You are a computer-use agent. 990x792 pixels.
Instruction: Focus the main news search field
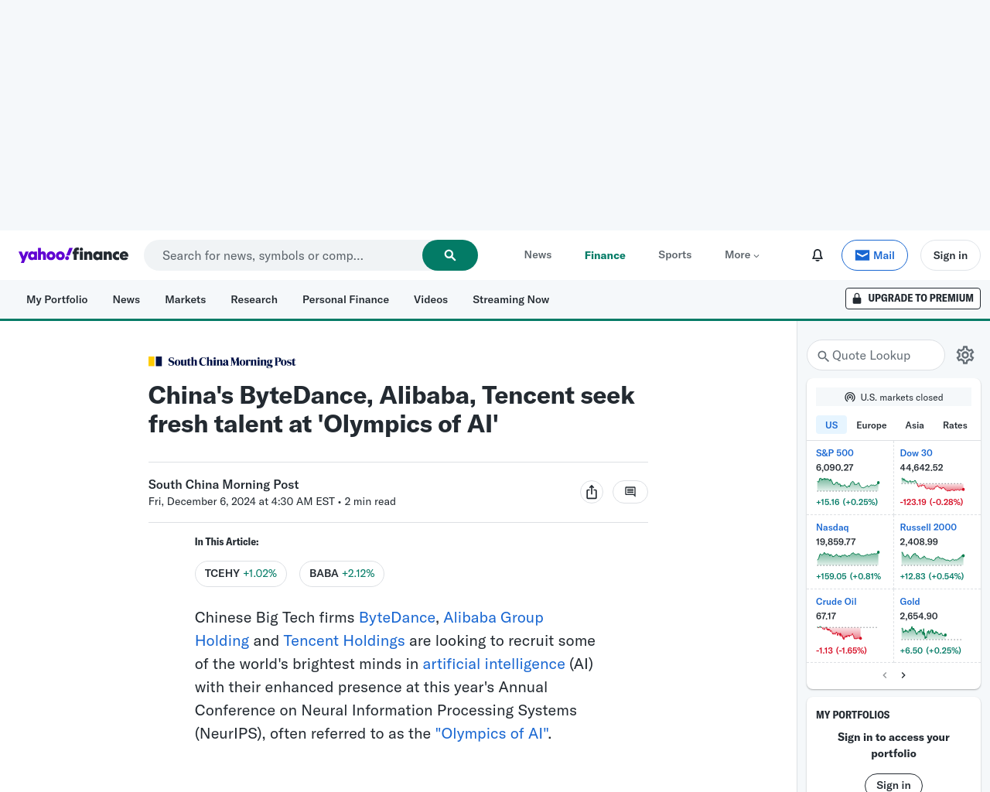(283, 255)
